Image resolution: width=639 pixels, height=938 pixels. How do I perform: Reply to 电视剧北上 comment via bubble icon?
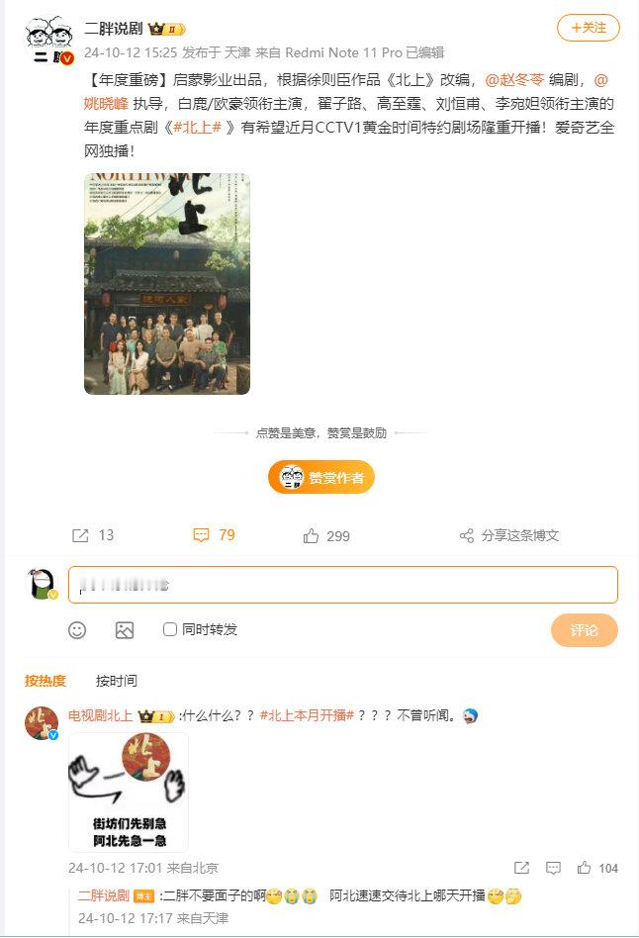(x=554, y=868)
